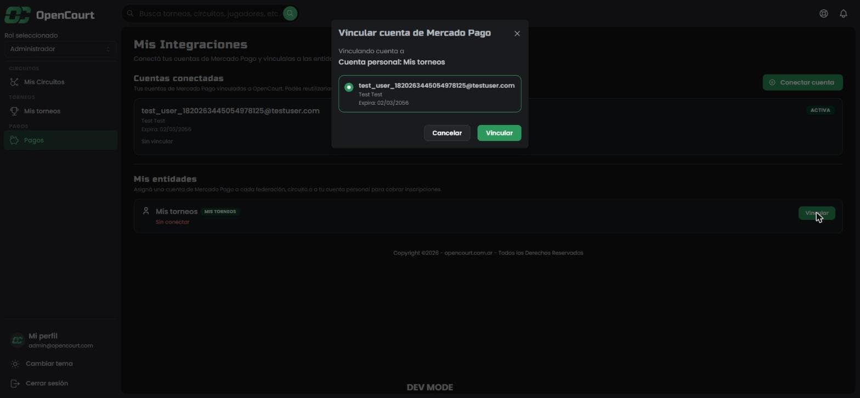Click the Sin vincular text in account card
Screen dimensions: 860x398
tap(157, 141)
